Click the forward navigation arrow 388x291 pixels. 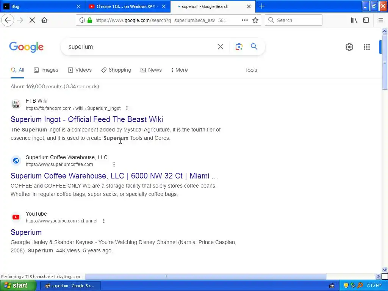[x=20, y=20]
